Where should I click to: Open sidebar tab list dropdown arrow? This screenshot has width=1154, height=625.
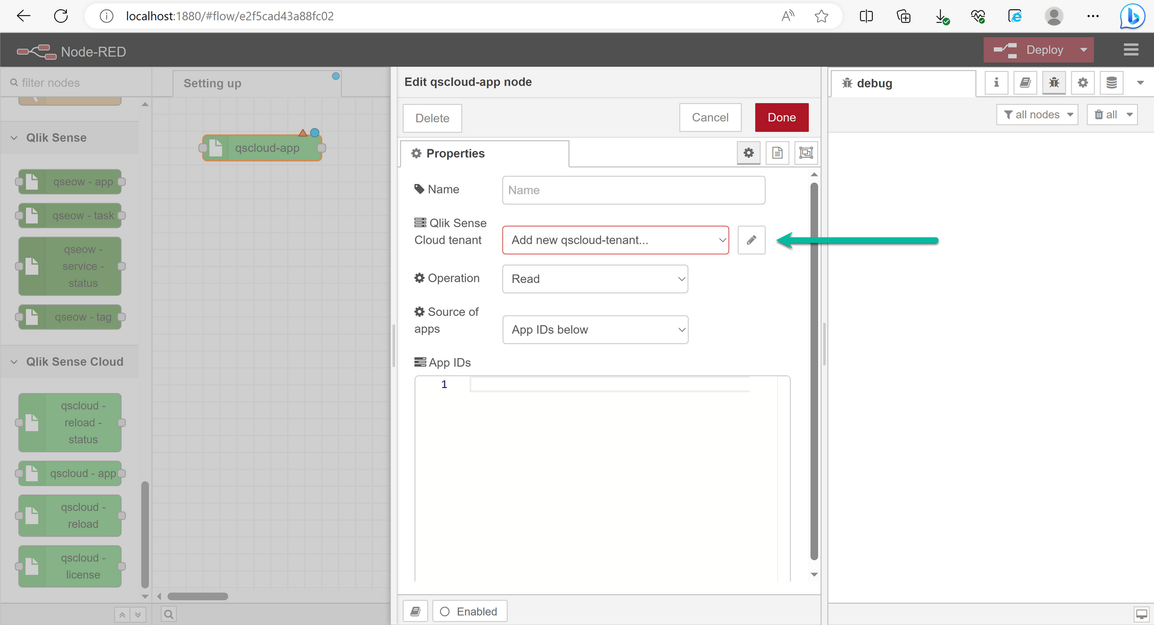(x=1140, y=83)
